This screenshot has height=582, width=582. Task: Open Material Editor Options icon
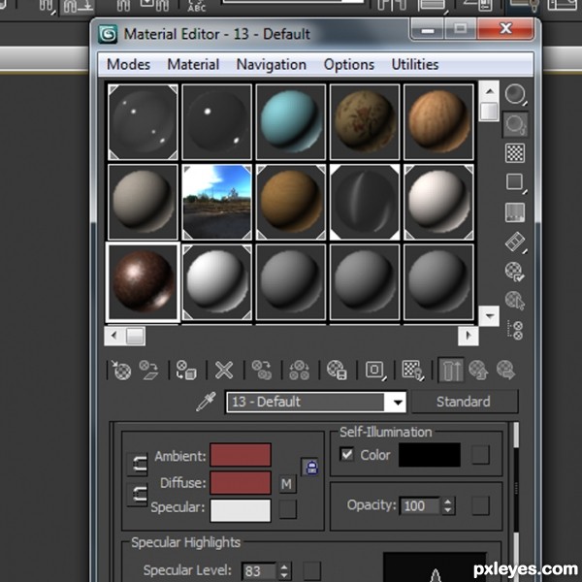pos(515,272)
